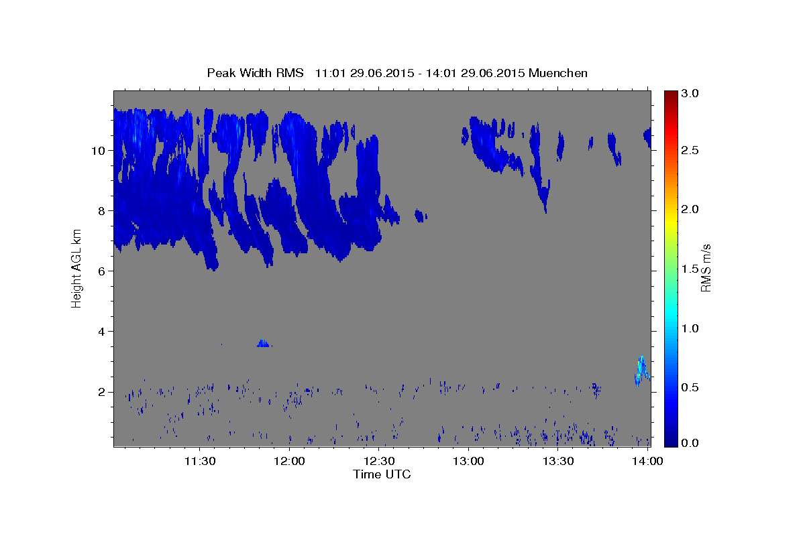
Task: Click the small cyan echo near 14:00
Action: point(641,371)
